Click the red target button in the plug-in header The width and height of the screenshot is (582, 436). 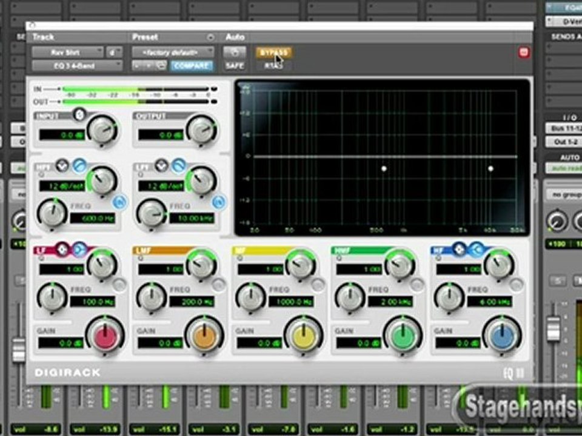pos(524,52)
